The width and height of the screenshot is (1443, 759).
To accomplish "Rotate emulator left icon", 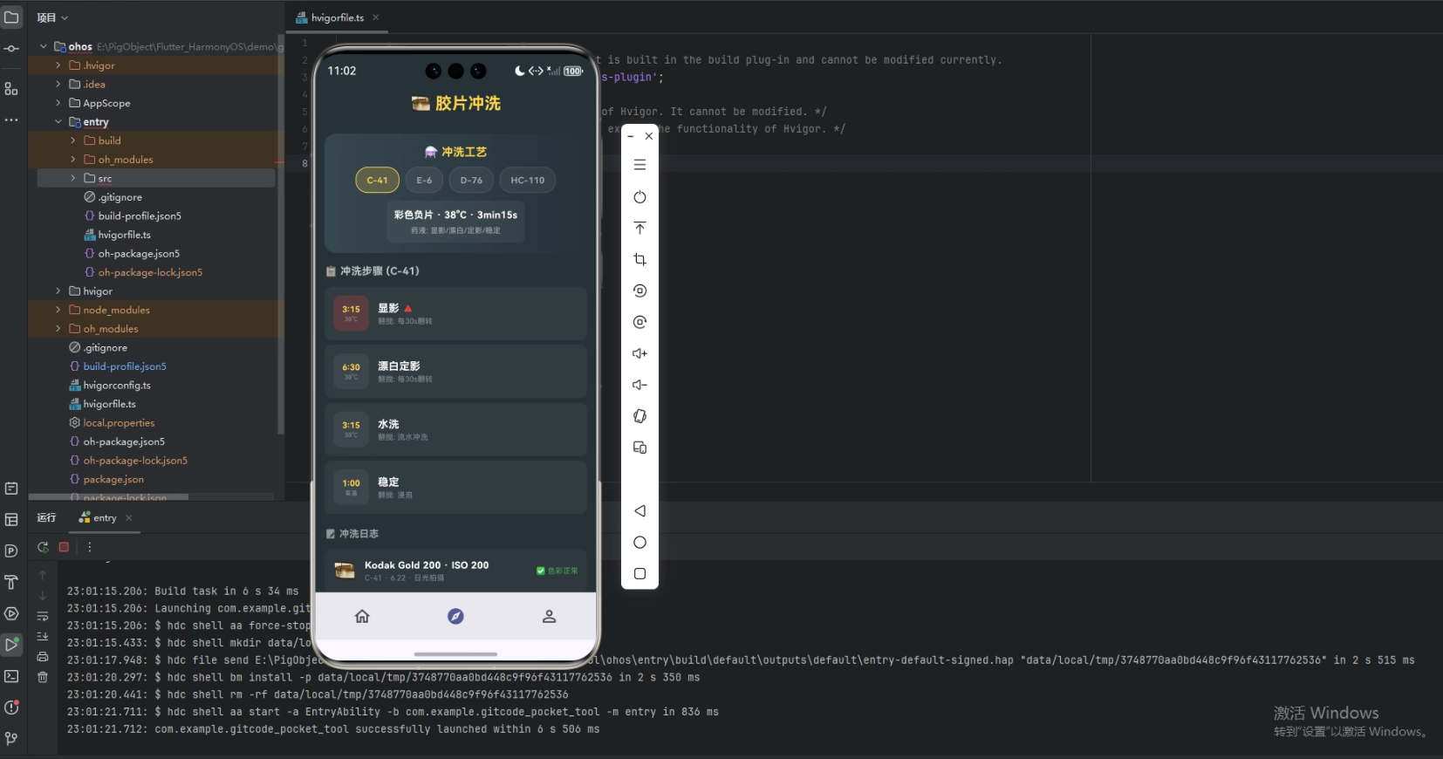I will (639, 291).
